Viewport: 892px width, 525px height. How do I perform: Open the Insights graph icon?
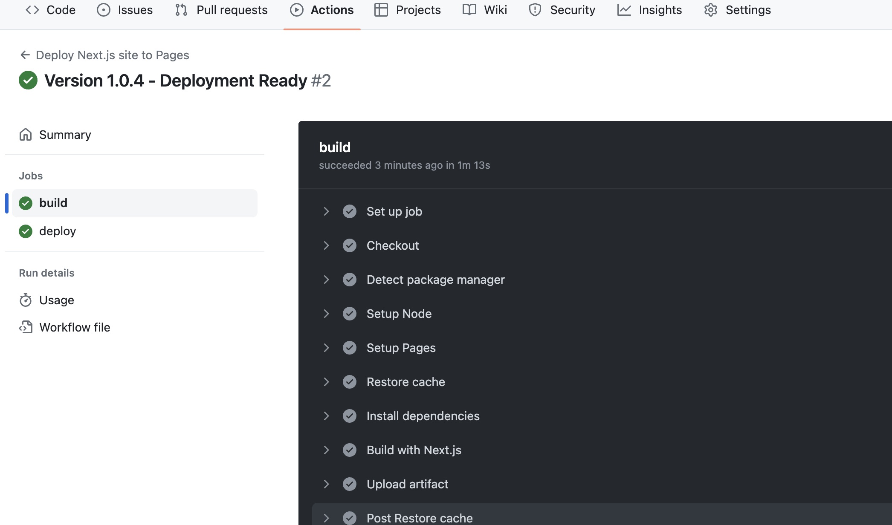[x=624, y=9]
